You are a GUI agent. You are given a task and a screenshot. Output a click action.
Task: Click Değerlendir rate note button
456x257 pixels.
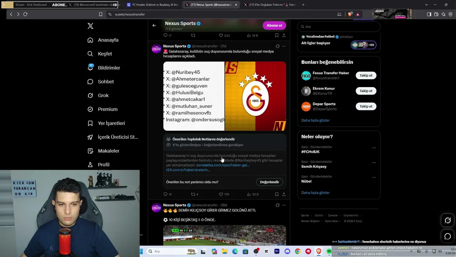(269, 182)
